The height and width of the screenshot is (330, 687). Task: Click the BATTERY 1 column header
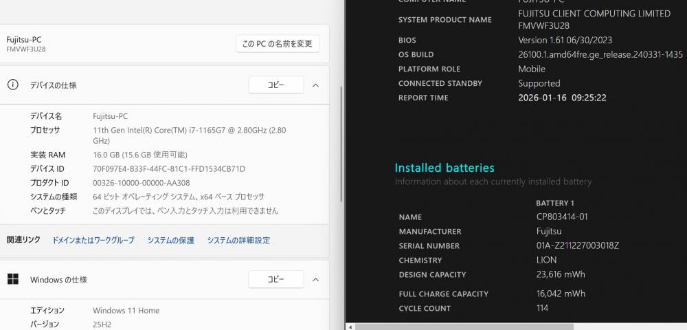pos(554,203)
